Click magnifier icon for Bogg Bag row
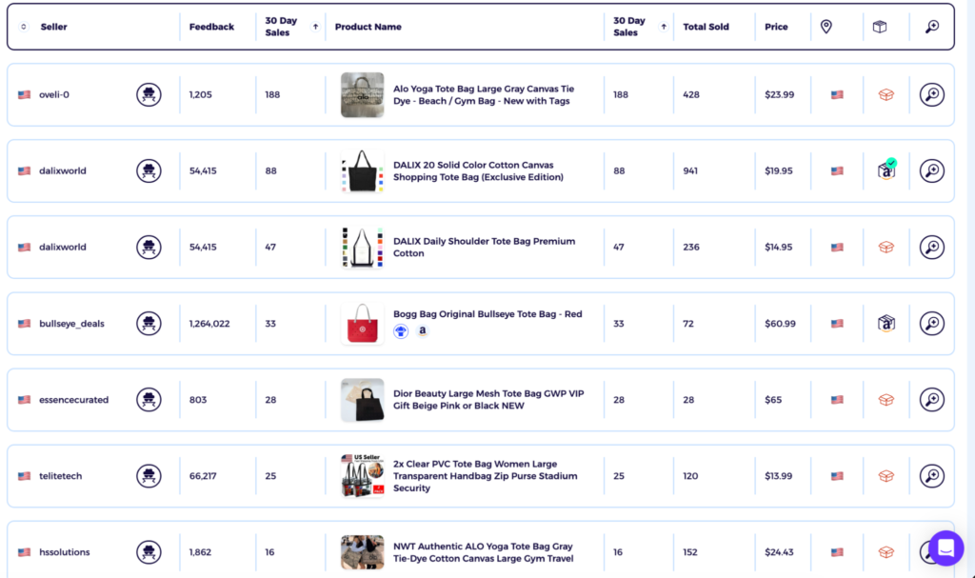 (x=931, y=324)
